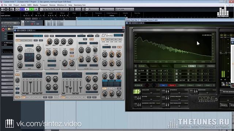Click the Options button in Ozone
The height and width of the screenshot is (131, 234).
pos(182,85)
